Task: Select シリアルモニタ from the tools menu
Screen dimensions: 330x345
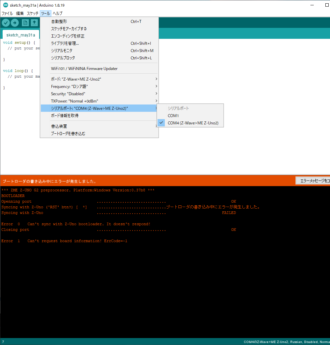Action: click(x=62, y=51)
